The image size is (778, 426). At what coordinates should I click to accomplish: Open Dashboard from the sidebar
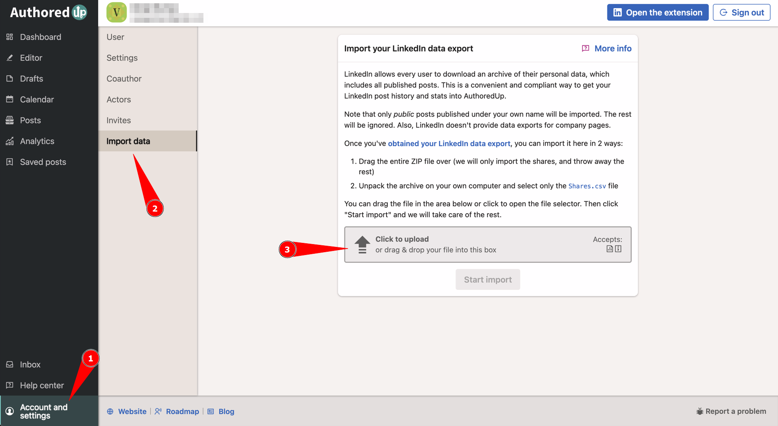(40, 37)
